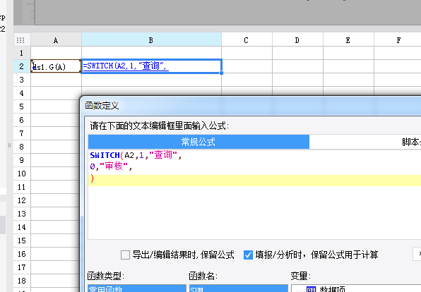Select row 16 header
Image resolution: width=421 pixels, height=292 pixels.
[22, 254]
